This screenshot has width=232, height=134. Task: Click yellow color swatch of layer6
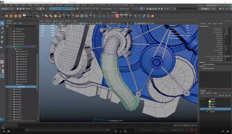tap(210, 101)
